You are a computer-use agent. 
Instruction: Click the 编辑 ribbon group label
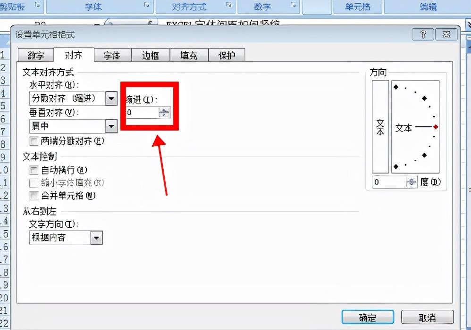pos(428,7)
